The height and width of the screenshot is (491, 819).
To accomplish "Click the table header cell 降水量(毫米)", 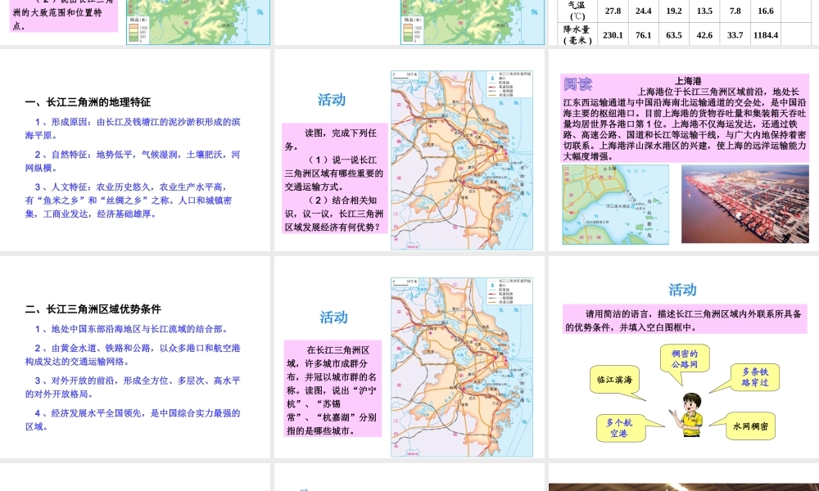I will click(577, 34).
